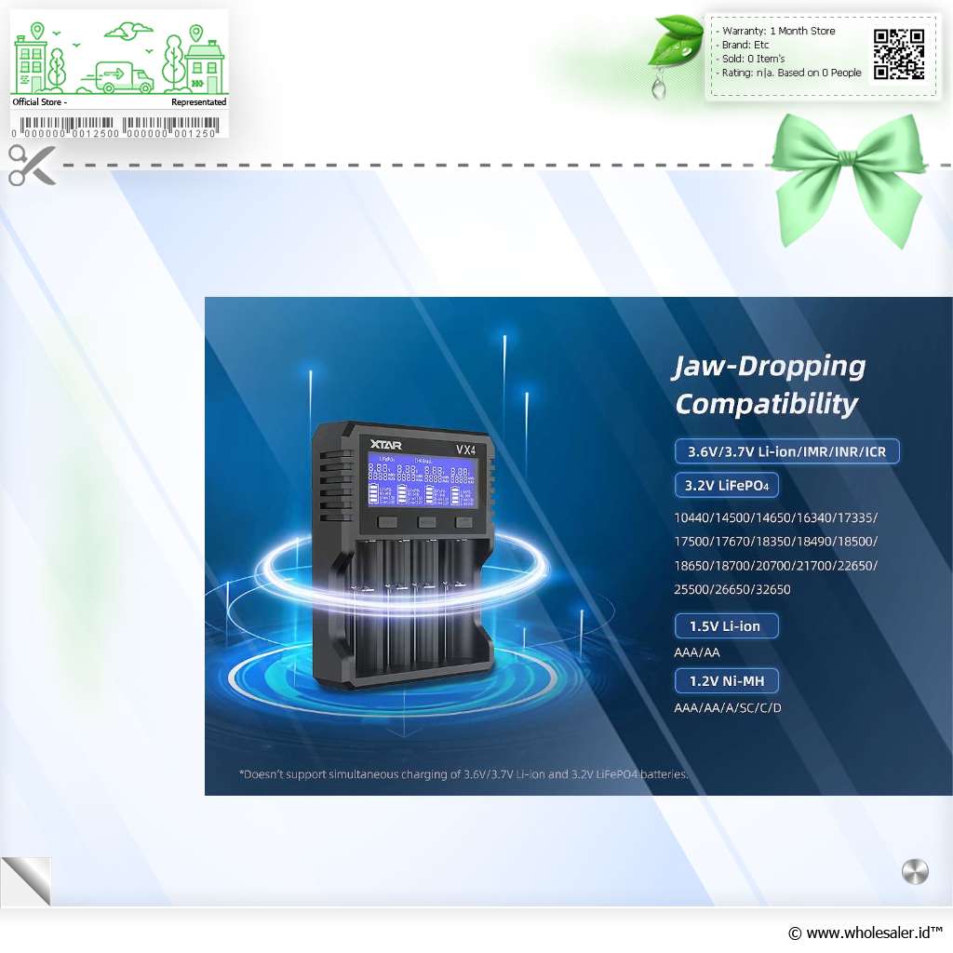Click the '25500/26650/32650' battery list line
Screen dimensions: 953x953
[732, 589]
